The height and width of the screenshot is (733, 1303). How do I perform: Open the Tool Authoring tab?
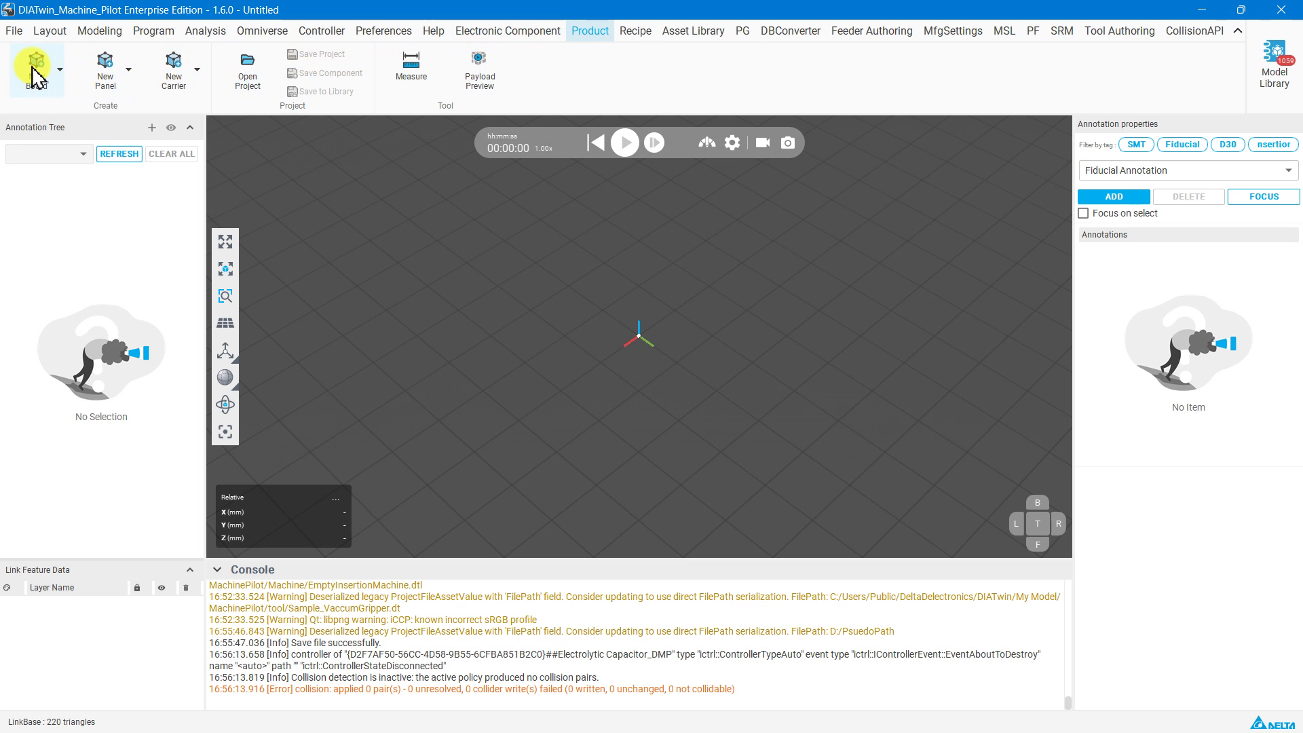(x=1119, y=31)
